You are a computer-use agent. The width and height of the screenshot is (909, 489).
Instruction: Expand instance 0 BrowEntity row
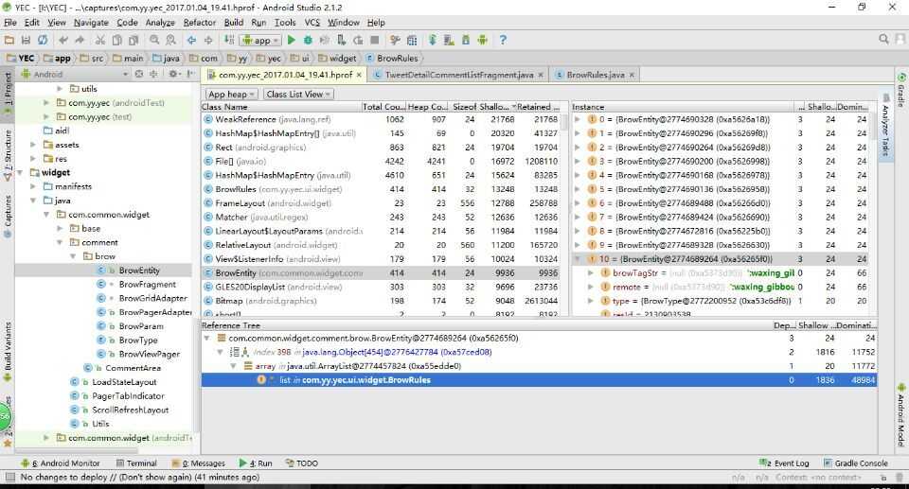(578, 119)
